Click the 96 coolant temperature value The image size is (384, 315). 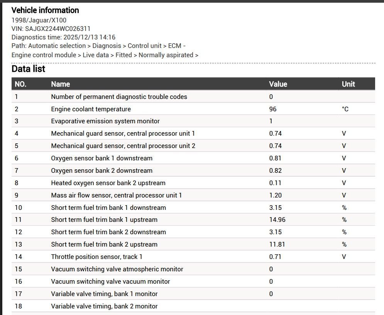pos(273,109)
